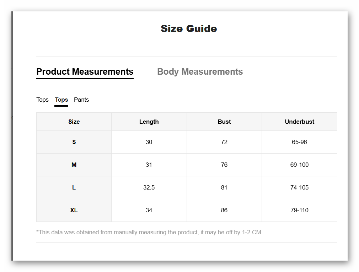The width and height of the screenshot is (359, 272).
Task: Click the 32.5 length cell
Action: pyautogui.click(x=149, y=187)
